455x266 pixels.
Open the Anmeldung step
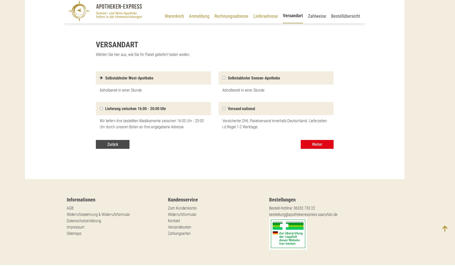199,16
